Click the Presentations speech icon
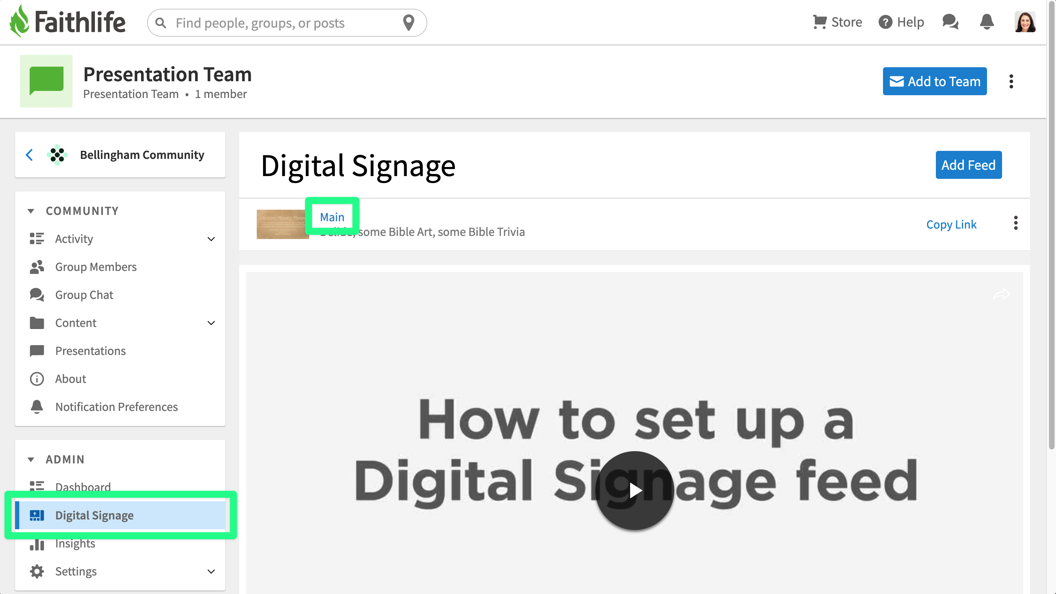The height and width of the screenshot is (594, 1056). pyautogui.click(x=37, y=351)
